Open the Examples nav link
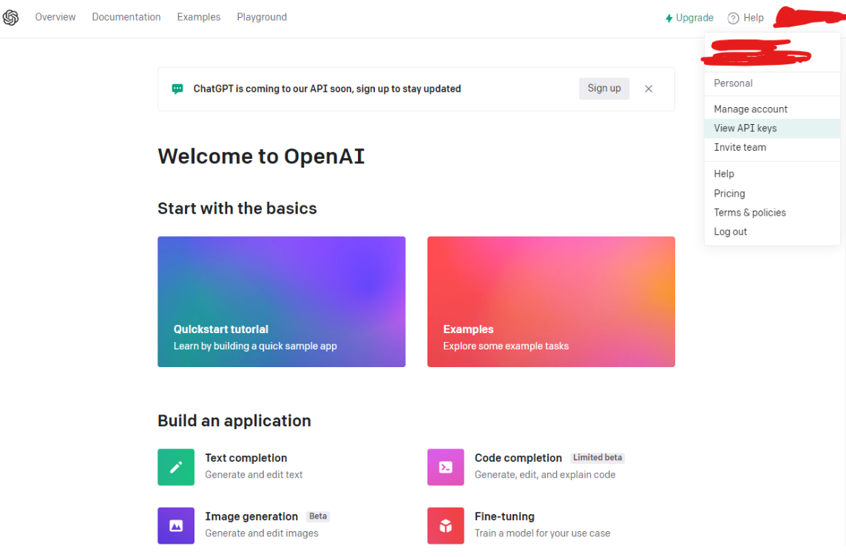The image size is (846, 557). [x=198, y=17]
